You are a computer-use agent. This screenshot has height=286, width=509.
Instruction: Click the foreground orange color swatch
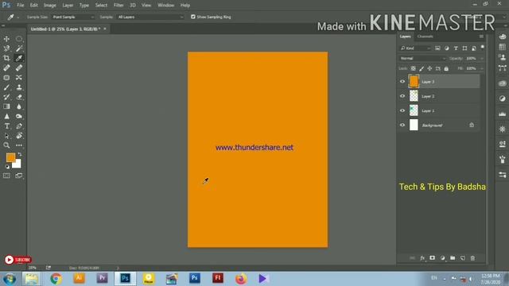coord(10,157)
